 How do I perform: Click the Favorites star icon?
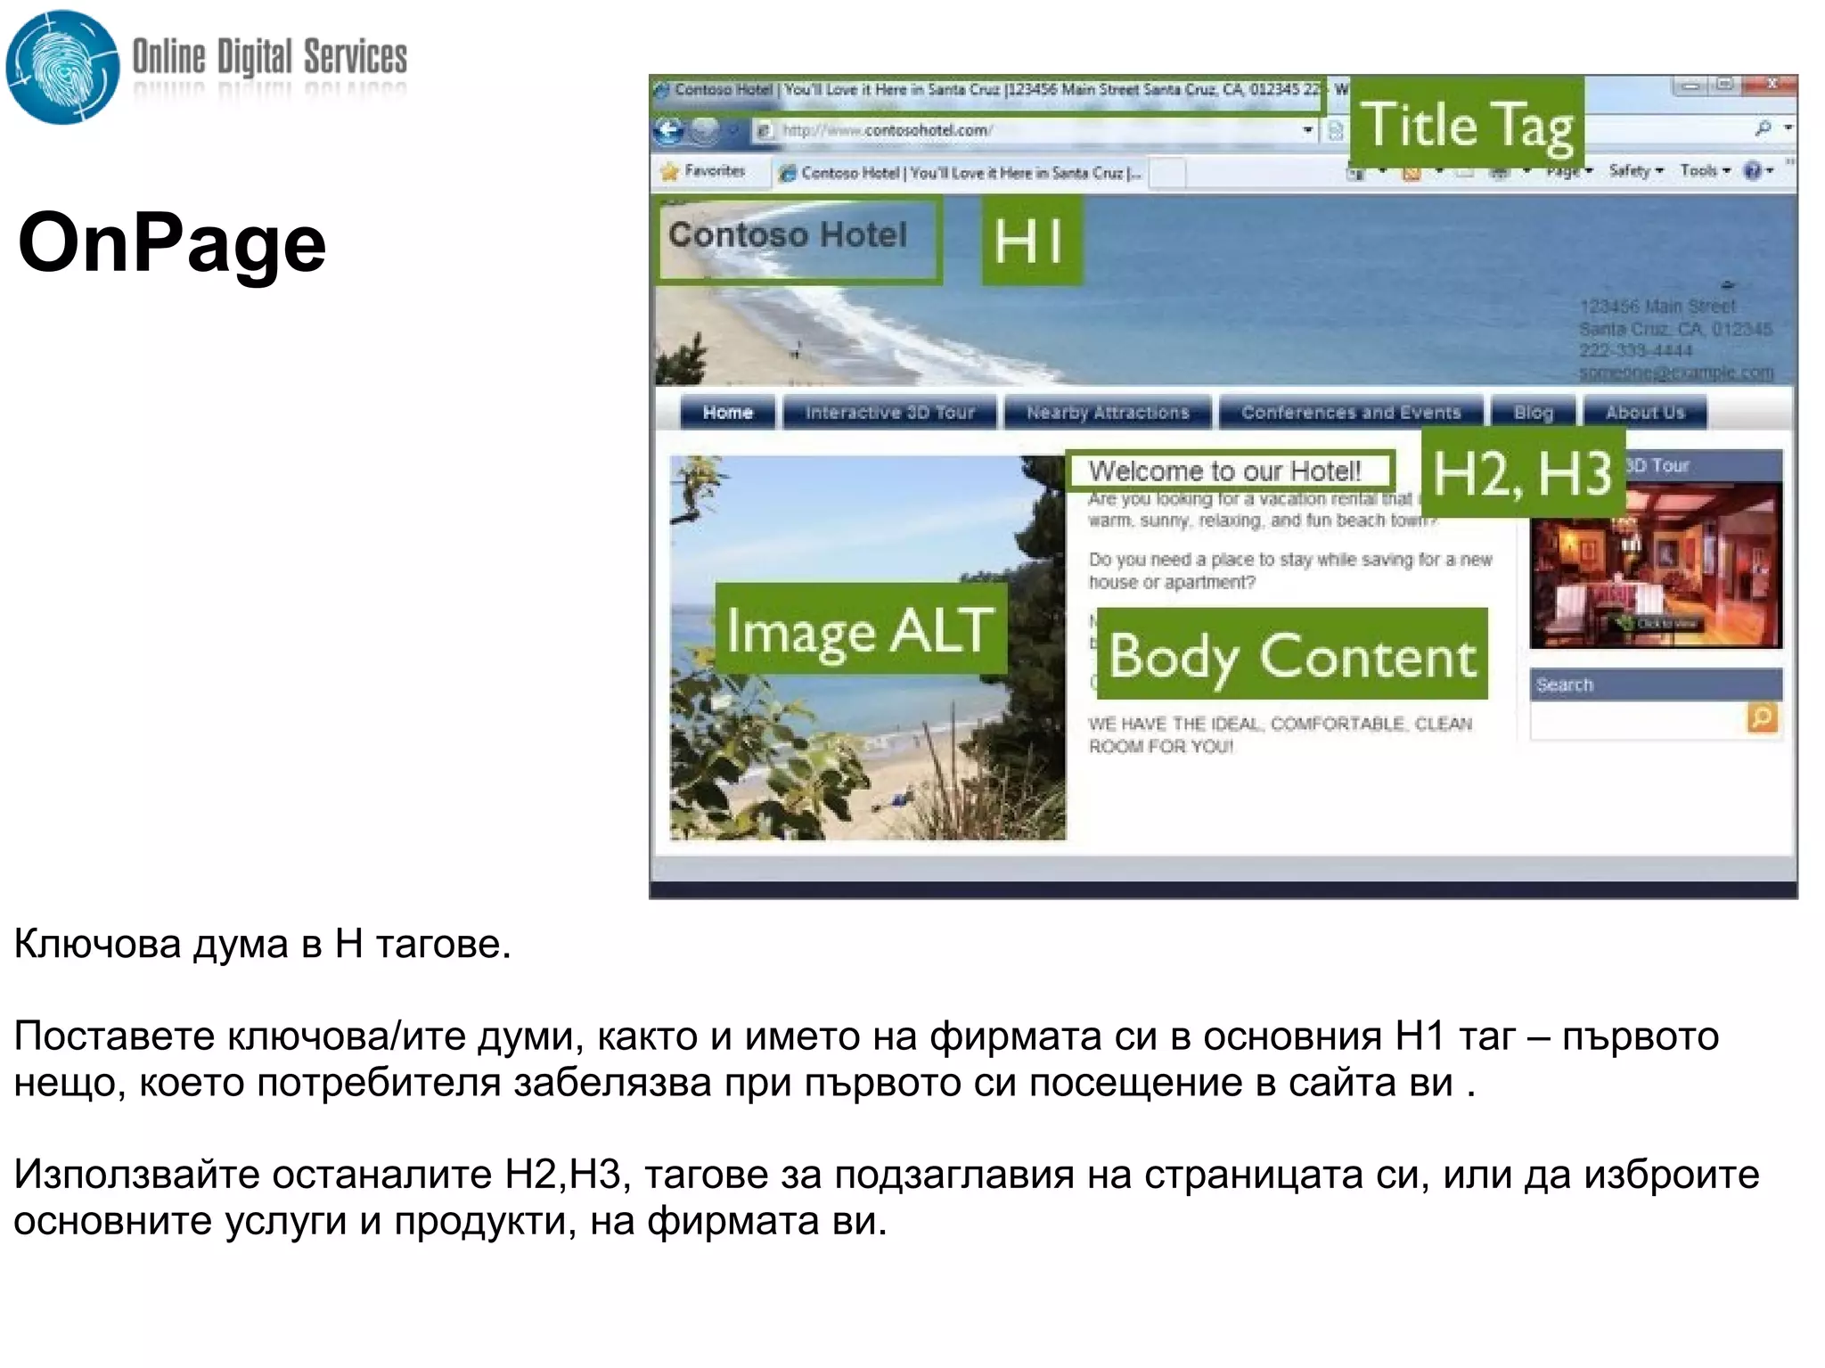point(670,171)
